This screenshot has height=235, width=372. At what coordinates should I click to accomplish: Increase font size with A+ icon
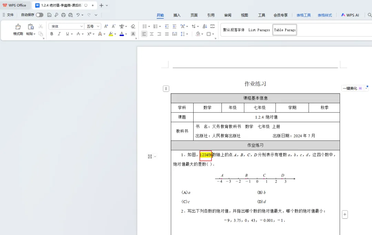click(106, 26)
